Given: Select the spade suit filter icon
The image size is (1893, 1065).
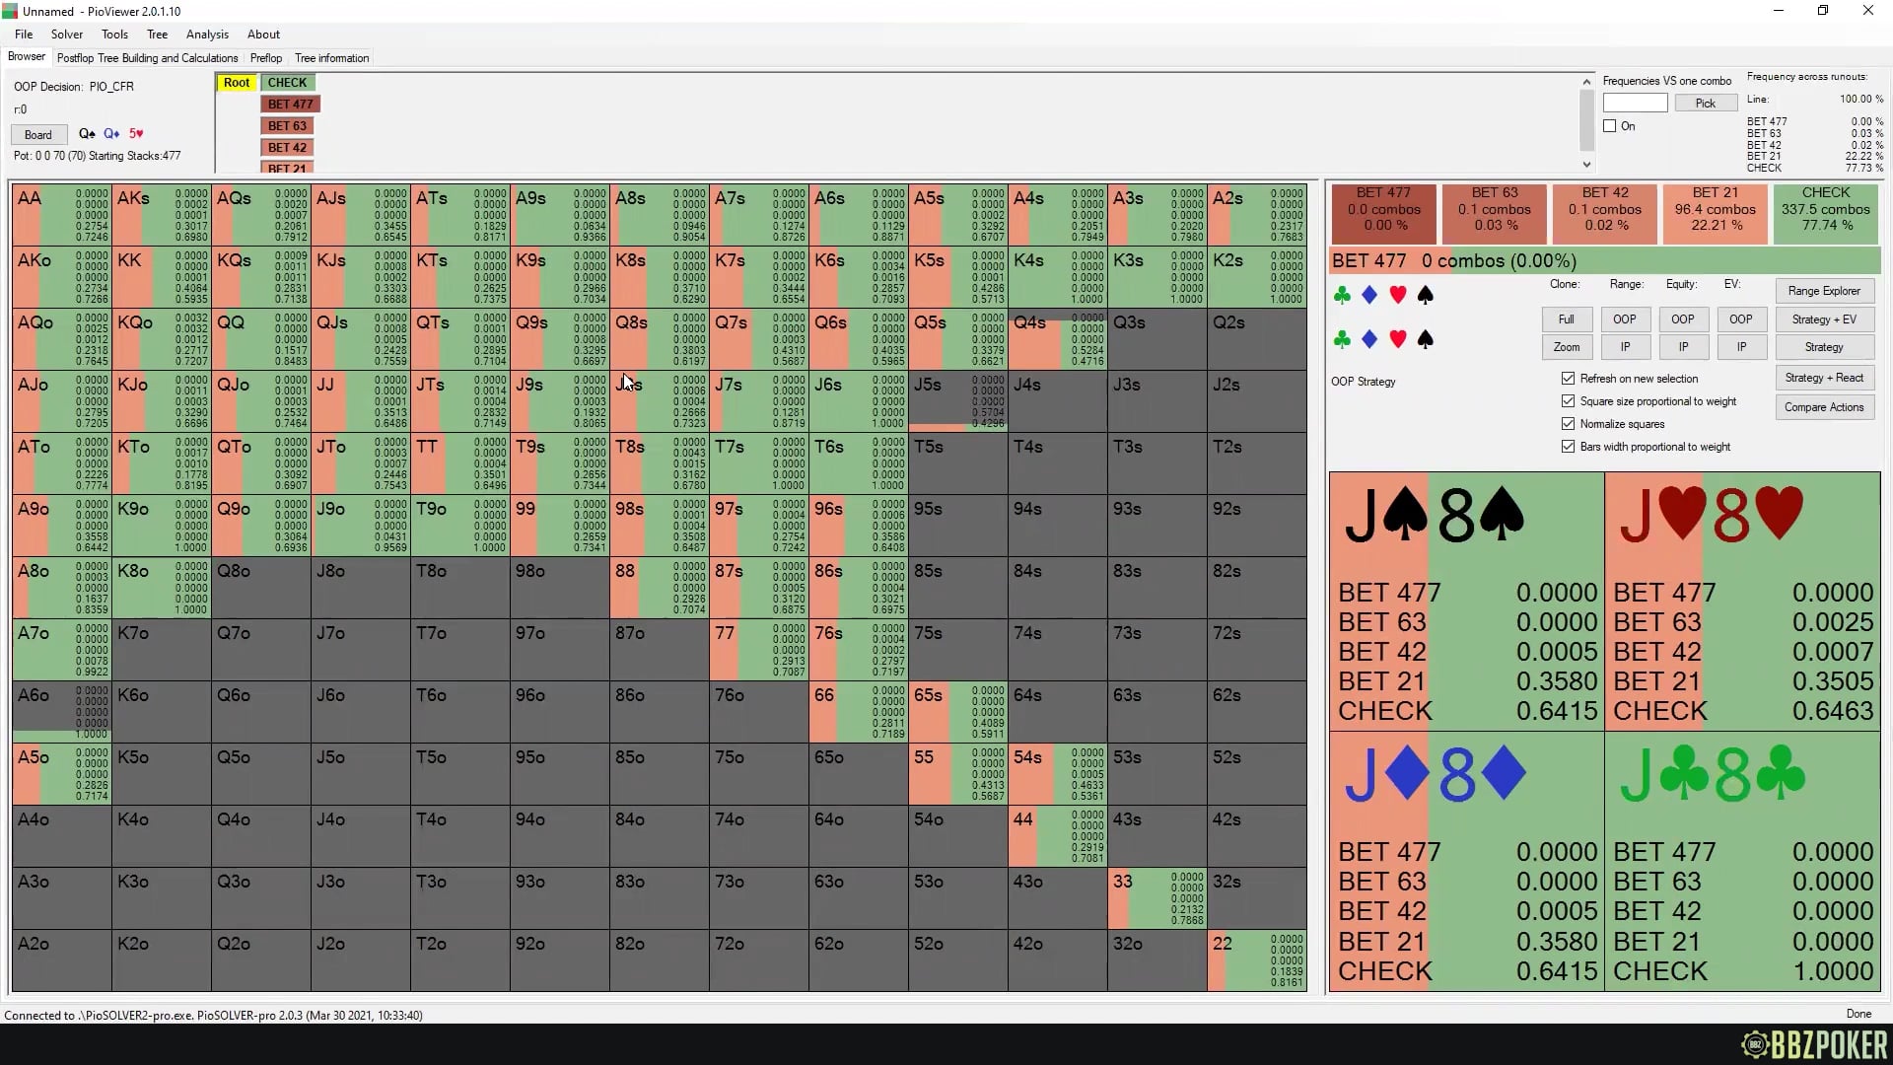Looking at the screenshot, I should tap(1425, 294).
